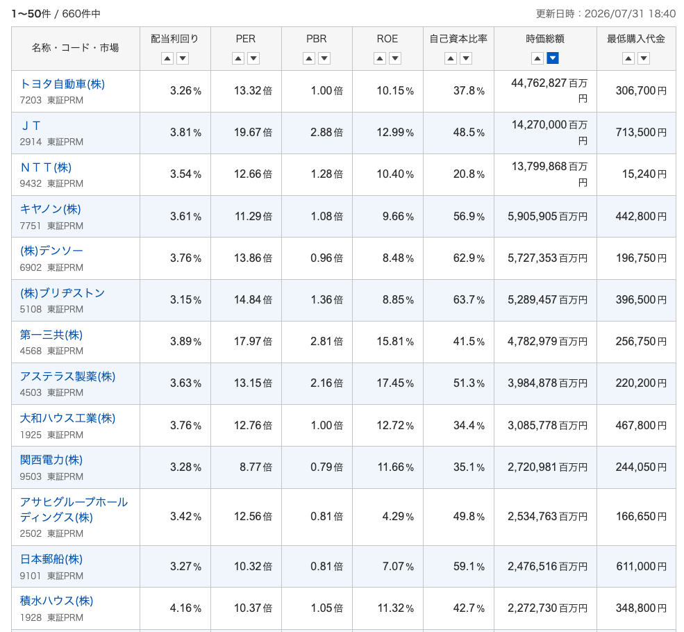Viewport: 684px width, 632px height.
Task: Click active blue 時価総額 descending arrow
Action: (553, 58)
